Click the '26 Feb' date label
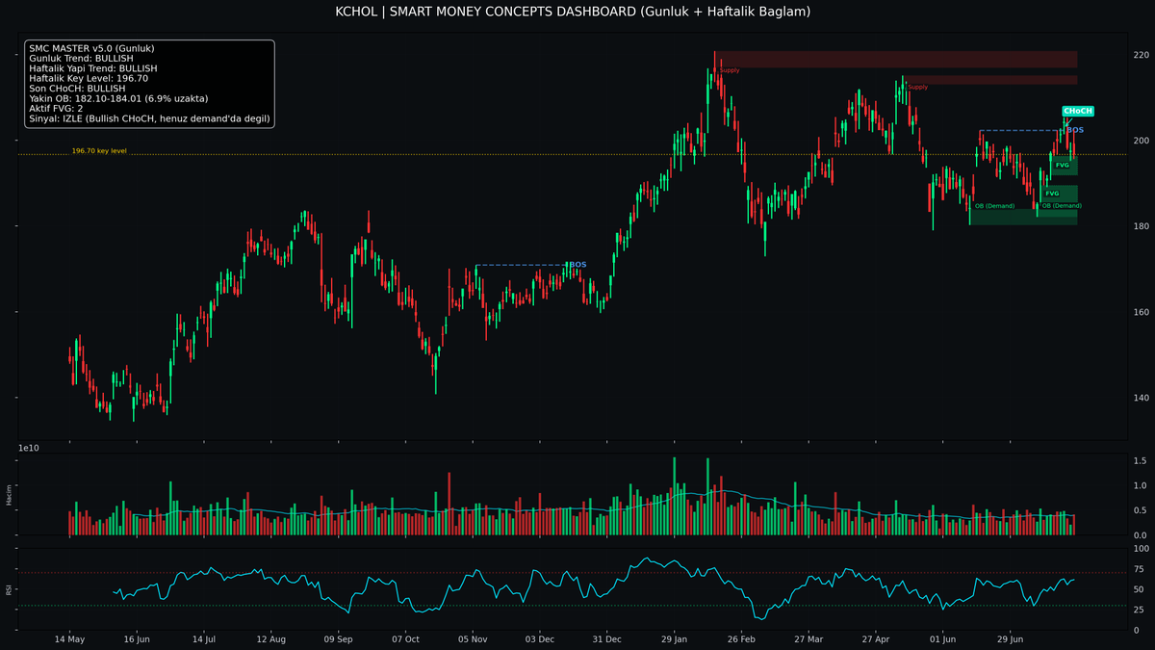The image size is (1155, 650). click(741, 638)
